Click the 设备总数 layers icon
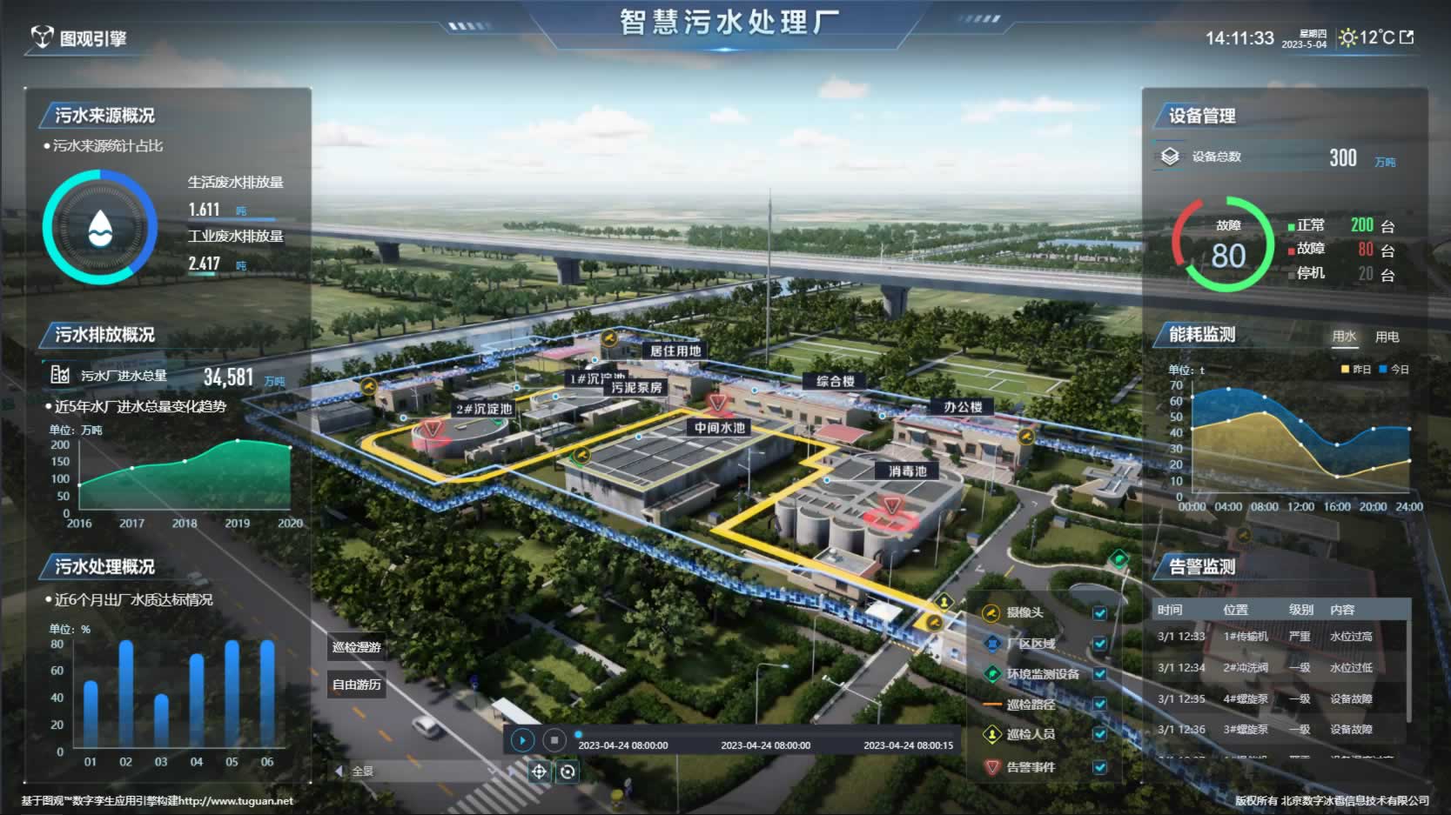Viewport: 1451px width, 815px height. pos(1170,157)
